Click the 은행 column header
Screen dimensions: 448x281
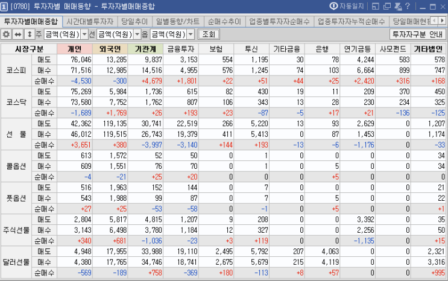323,49
